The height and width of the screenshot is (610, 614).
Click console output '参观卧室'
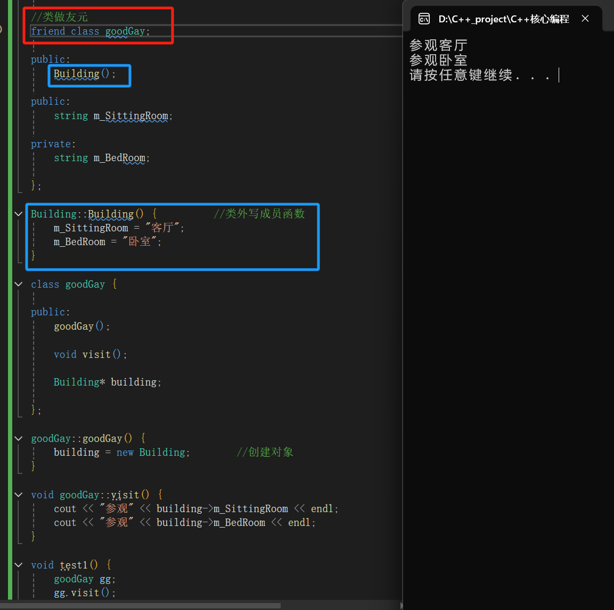tap(439, 60)
